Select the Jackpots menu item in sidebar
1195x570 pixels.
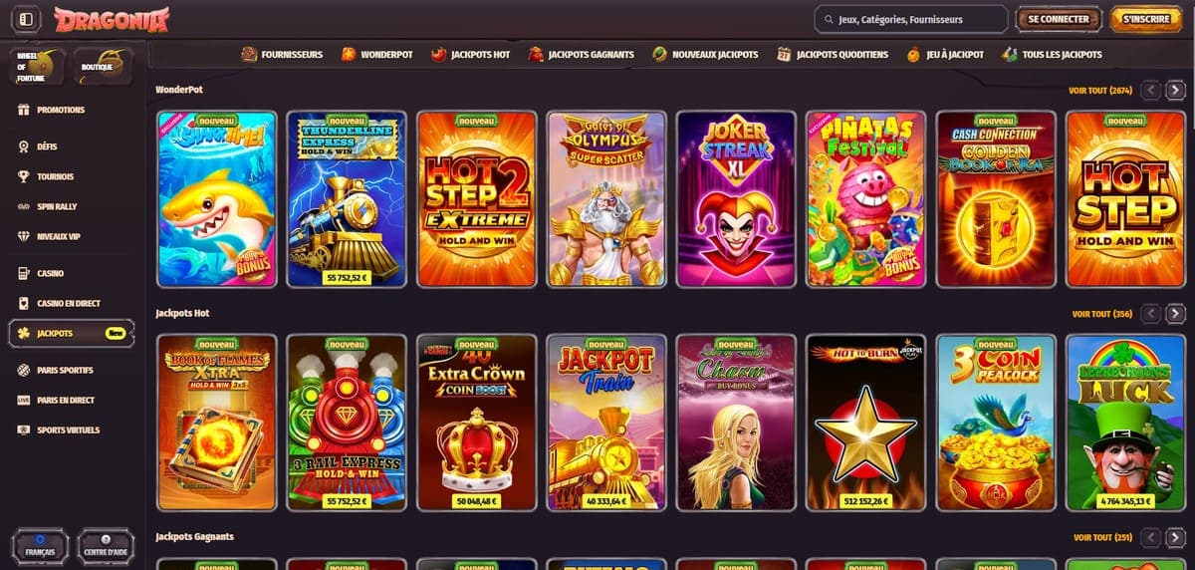(x=72, y=333)
